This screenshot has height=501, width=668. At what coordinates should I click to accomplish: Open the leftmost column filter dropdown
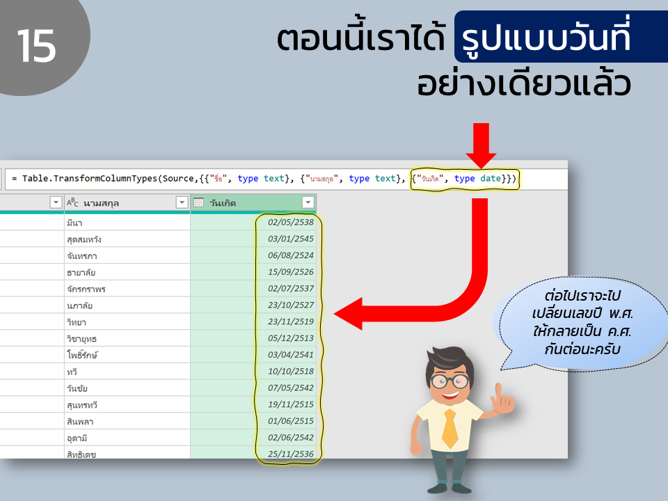[56, 202]
